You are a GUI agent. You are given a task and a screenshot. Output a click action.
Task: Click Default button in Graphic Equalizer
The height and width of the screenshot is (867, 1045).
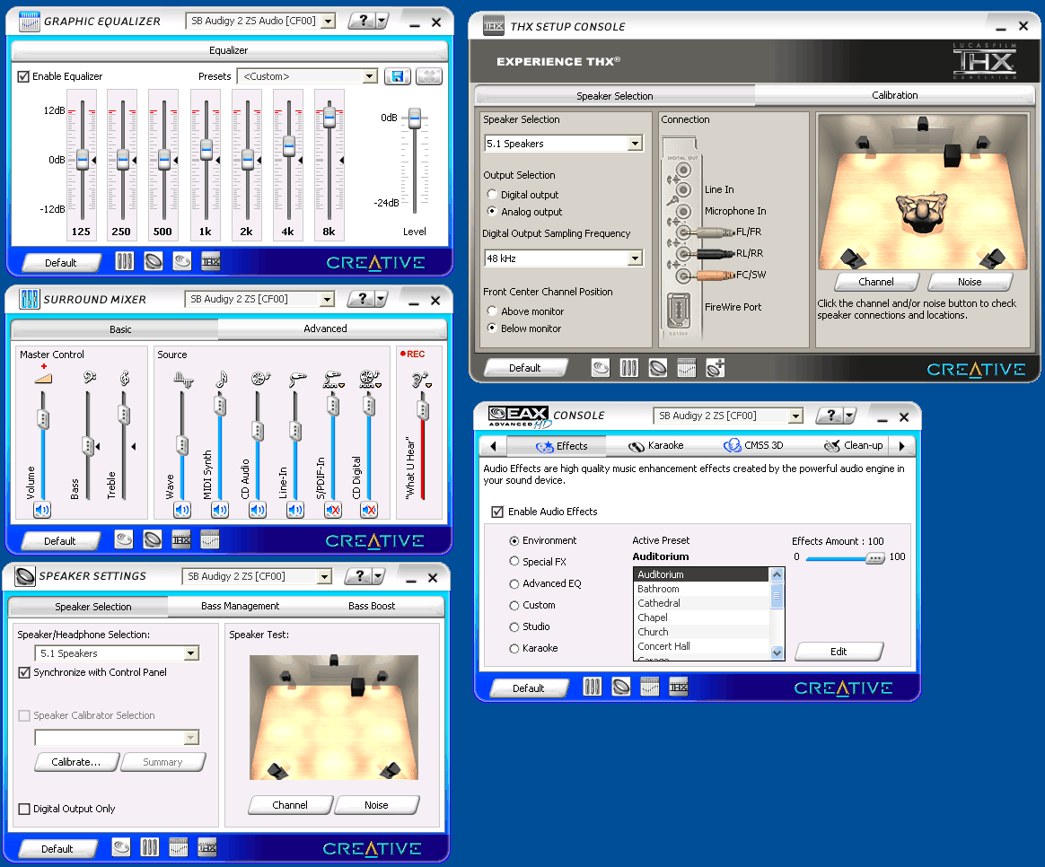[x=61, y=263]
